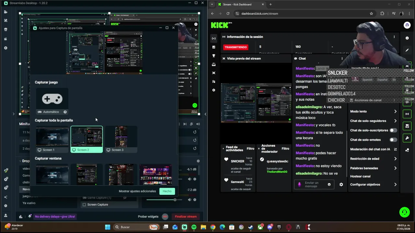Screen dimensions: 415x233
Task: Click the pencil edit icon in Kick's right toolbar
Action: pyautogui.click(x=407, y=50)
